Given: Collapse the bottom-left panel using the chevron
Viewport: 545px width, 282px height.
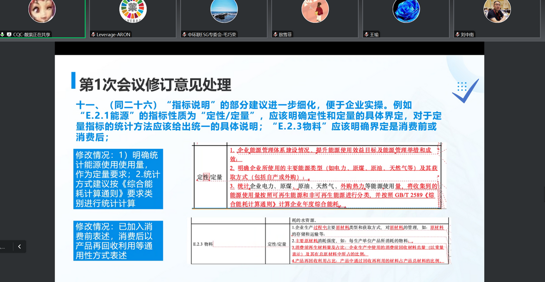Looking at the screenshot, I should (x=19, y=246).
